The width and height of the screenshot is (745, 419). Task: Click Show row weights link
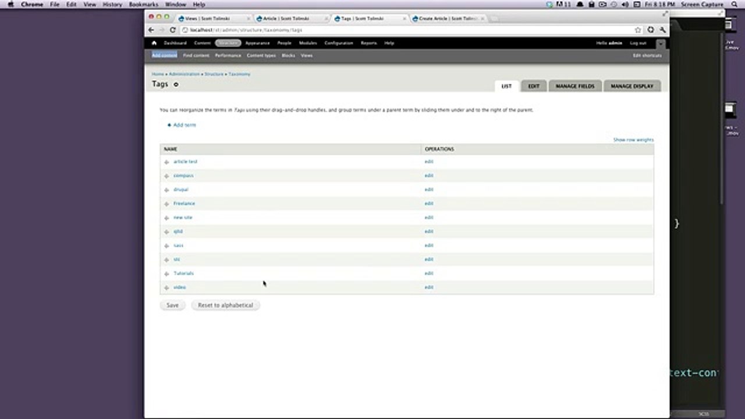click(x=633, y=140)
